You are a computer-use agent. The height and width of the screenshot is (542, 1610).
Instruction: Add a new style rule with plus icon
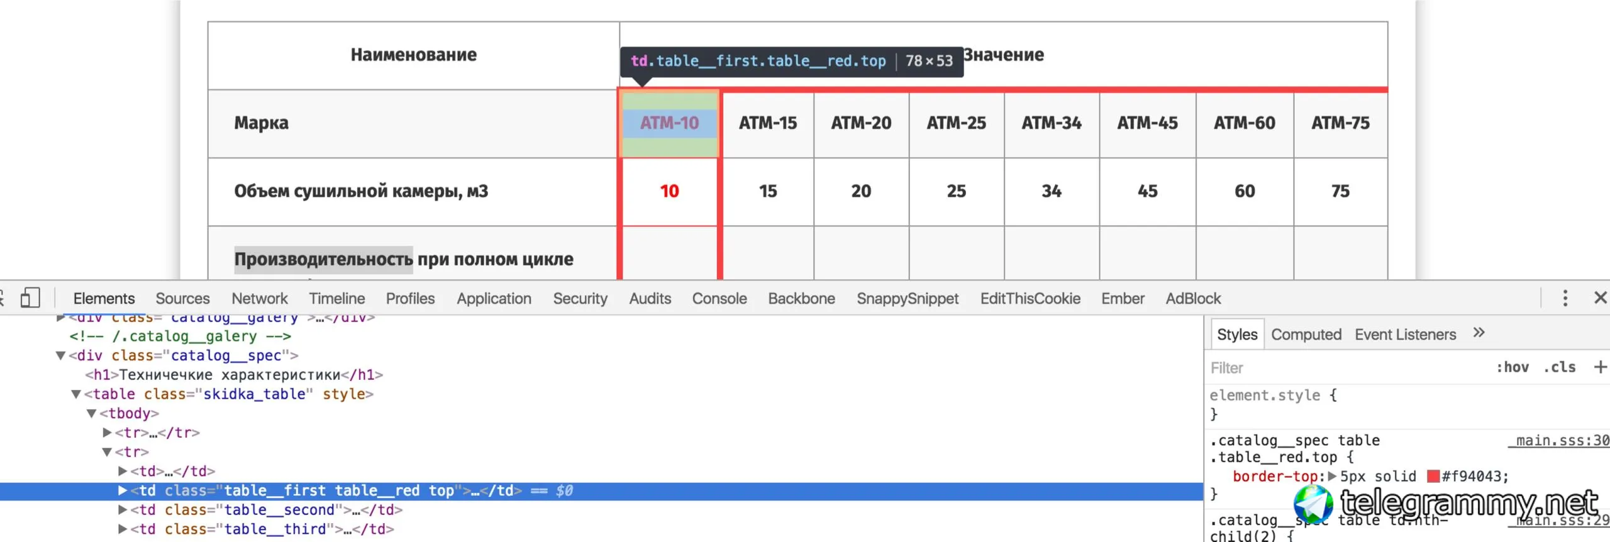coord(1600,367)
